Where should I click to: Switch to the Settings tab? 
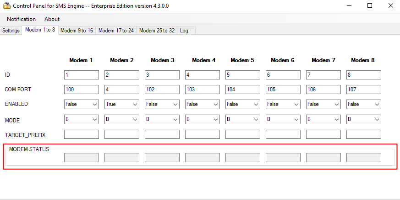(11, 31)
